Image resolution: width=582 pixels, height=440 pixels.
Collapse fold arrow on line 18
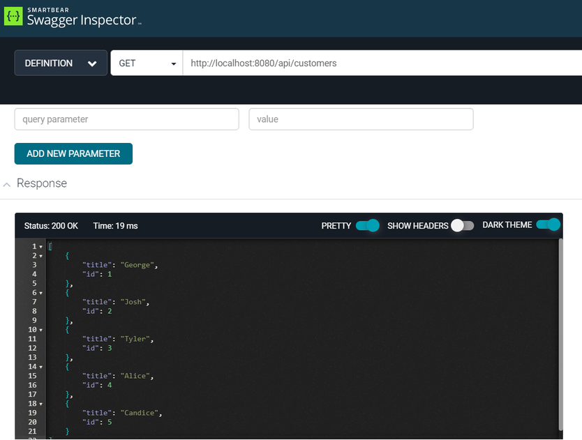pos(40,404)
